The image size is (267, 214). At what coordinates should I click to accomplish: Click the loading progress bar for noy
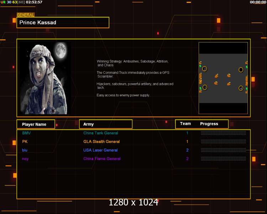(224, 158)
